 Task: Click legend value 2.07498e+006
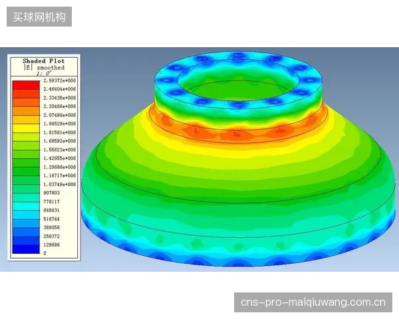point(60,115)
